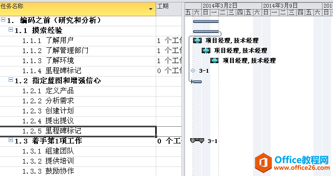
Task: Select task row 1.3.2 提供培训
Action: (78, 161)
